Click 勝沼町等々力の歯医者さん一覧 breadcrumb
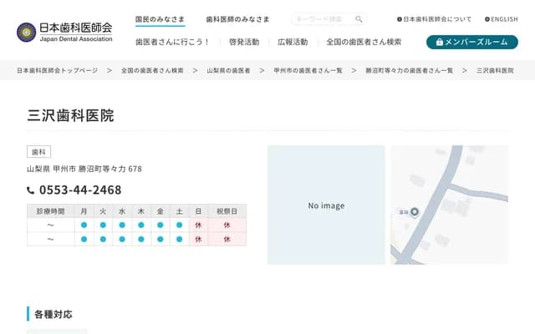Image resolution: width=535 pixels, height=334 pixels. pyautogui.click(x=410, y=71)
